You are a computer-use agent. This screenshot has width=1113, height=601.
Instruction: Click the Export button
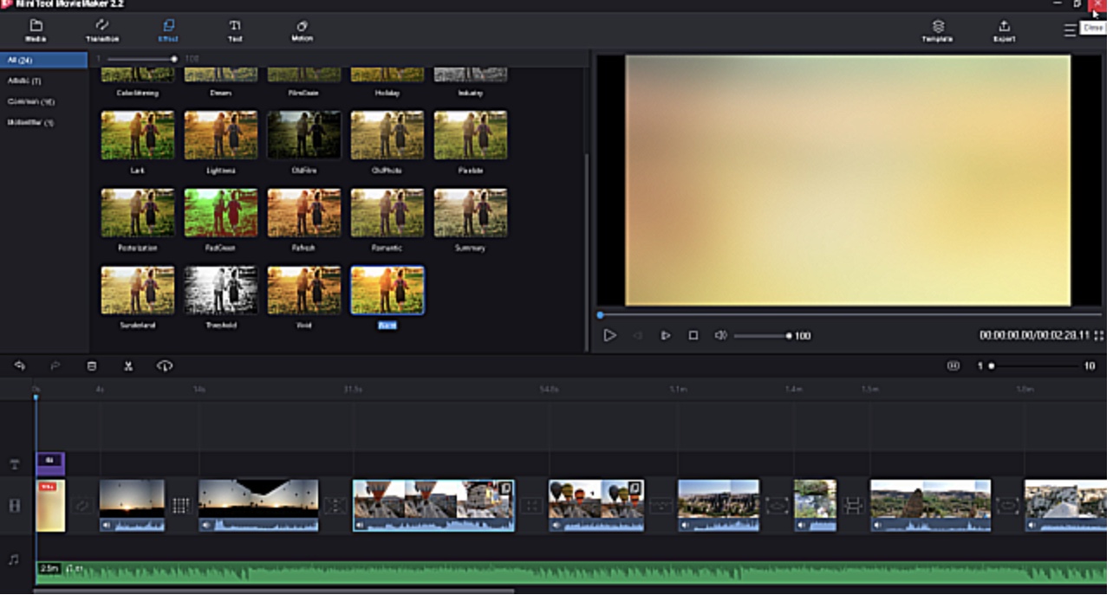coord(1004,31)
